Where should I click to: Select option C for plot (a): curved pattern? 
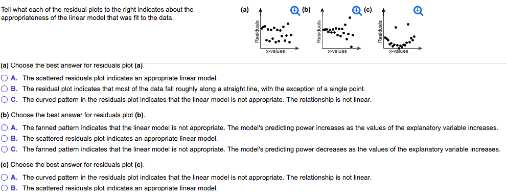coord(4,100)
